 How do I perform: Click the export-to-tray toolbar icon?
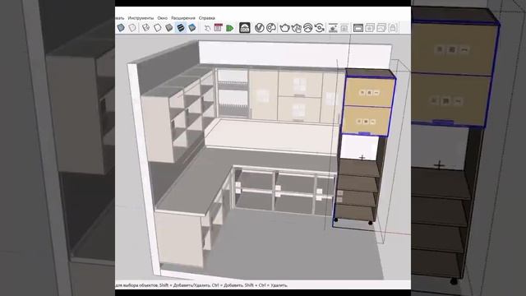click(333, 27)
